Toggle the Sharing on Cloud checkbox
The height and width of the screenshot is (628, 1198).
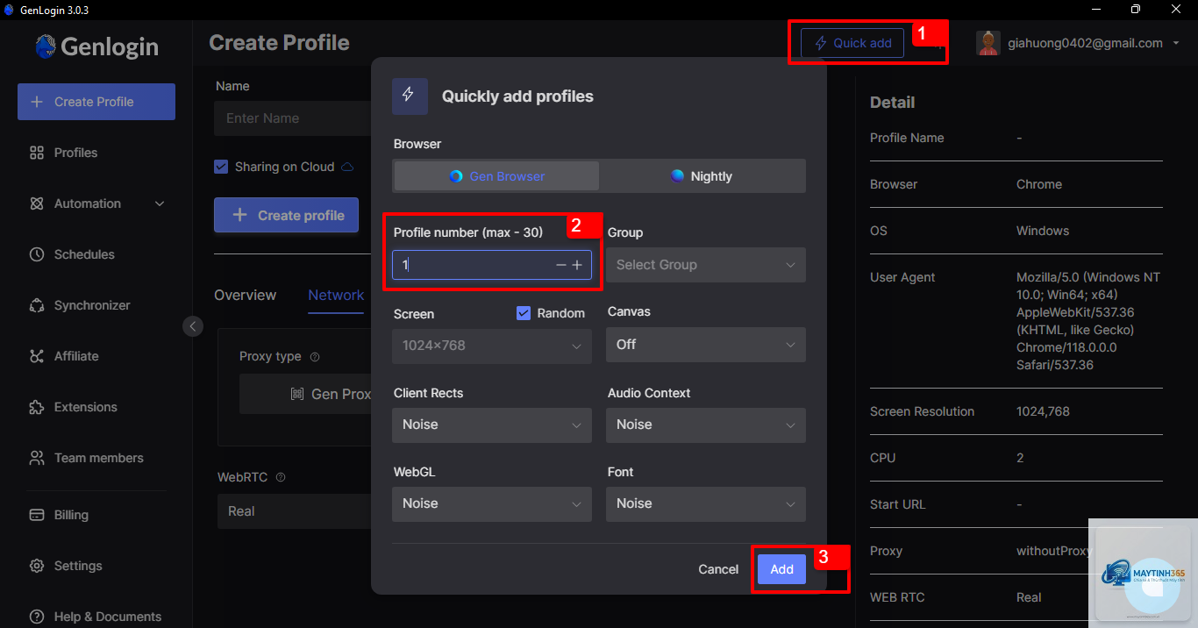click(221, 167)
